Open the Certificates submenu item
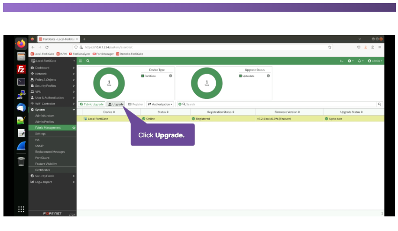This screenshot has width=398, height=231. tap(42, 170)
